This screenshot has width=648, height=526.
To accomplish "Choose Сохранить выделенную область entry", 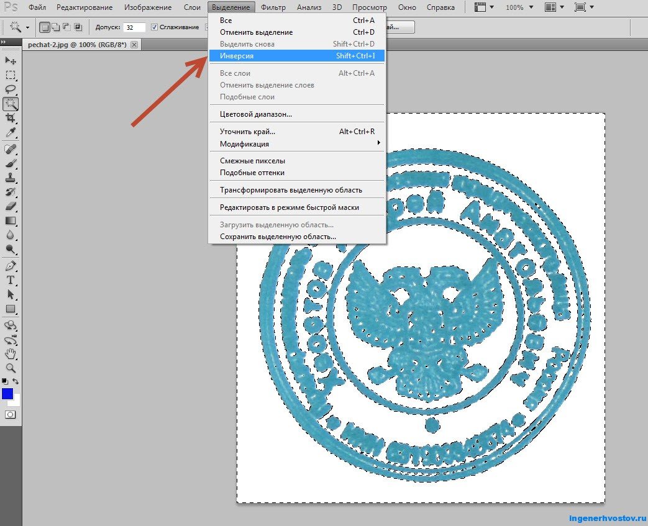I will tap(297, 237).
